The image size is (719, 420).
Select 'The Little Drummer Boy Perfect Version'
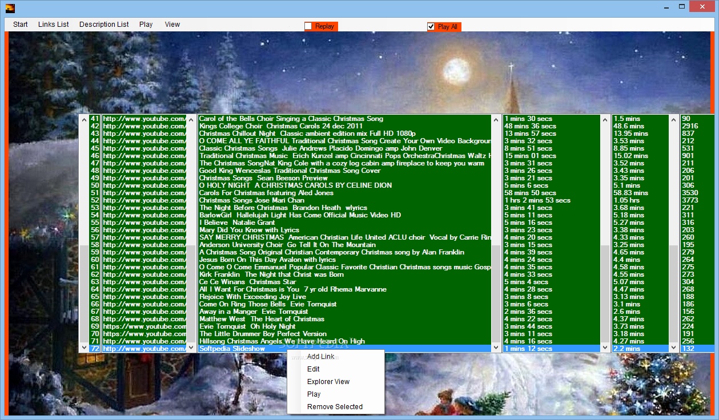[x=344, y=334]
